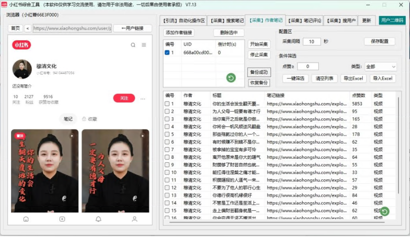Select the 收藏 profile tab
This screenshot has width=410, height=237.
[90, 119]
